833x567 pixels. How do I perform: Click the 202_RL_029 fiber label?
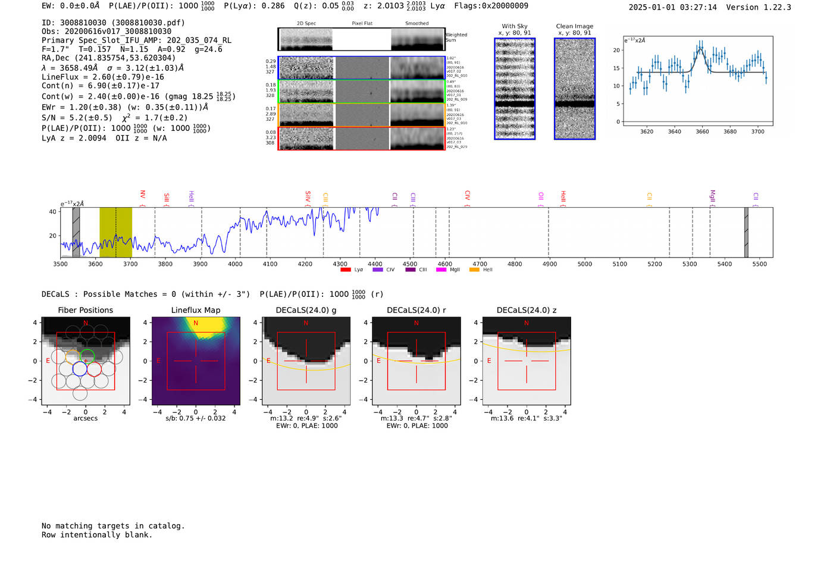coord(457,147)
